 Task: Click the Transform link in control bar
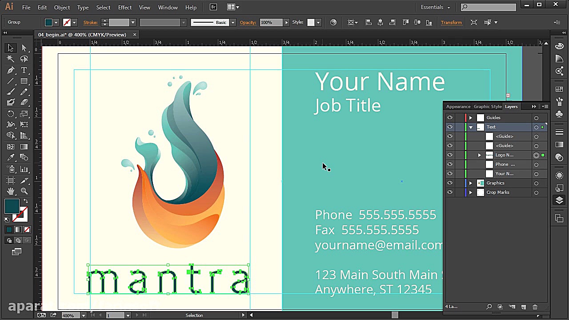tap(451, 22)
